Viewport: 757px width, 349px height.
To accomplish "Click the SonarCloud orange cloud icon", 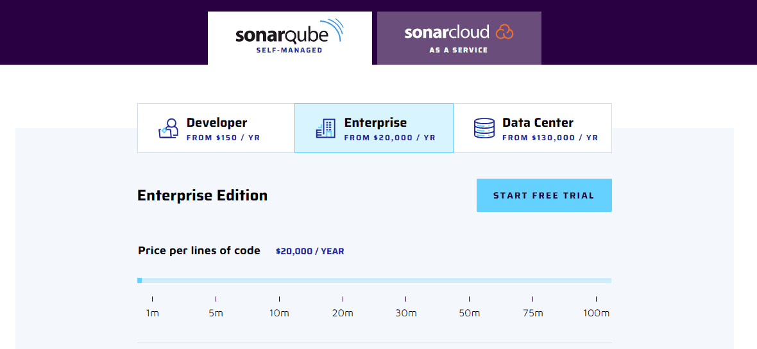I will pos(505,31).
